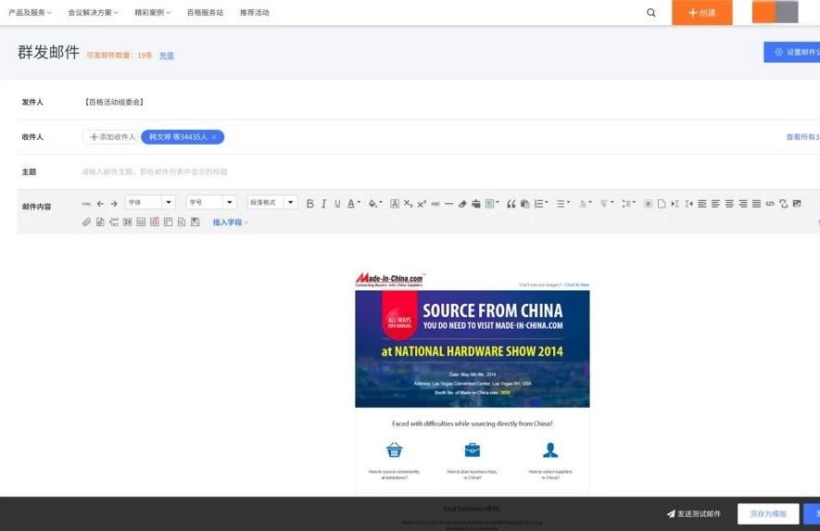Go to 百格服务站 in top navigation
This screenshot has height=531, width=820.
(x=205, y=13)
